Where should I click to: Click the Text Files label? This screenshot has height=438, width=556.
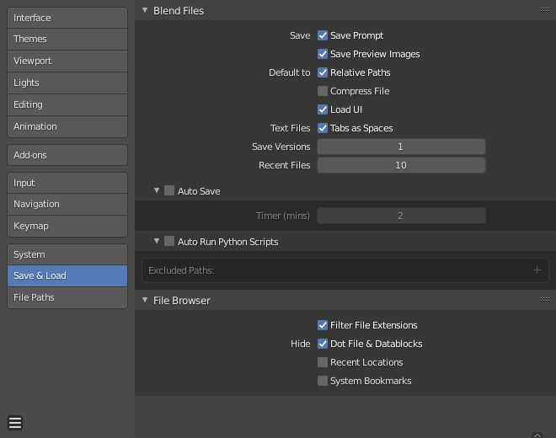tap(290, 128)
